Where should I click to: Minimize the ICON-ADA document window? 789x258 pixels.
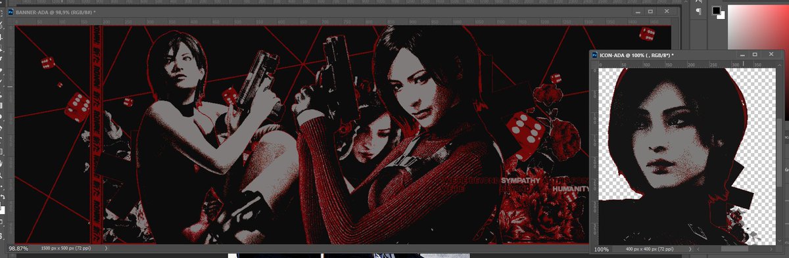pyautogui.click(x=742, y=55)
